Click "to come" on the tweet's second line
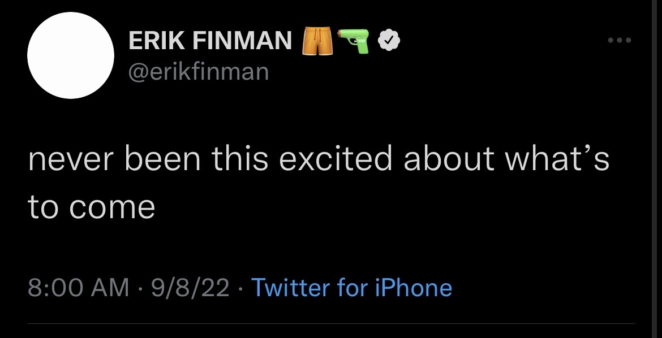 [x=91, y=207]
